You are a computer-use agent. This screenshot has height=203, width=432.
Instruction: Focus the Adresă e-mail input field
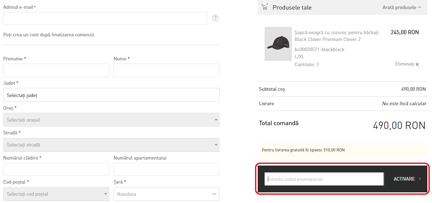click(105, 19)
